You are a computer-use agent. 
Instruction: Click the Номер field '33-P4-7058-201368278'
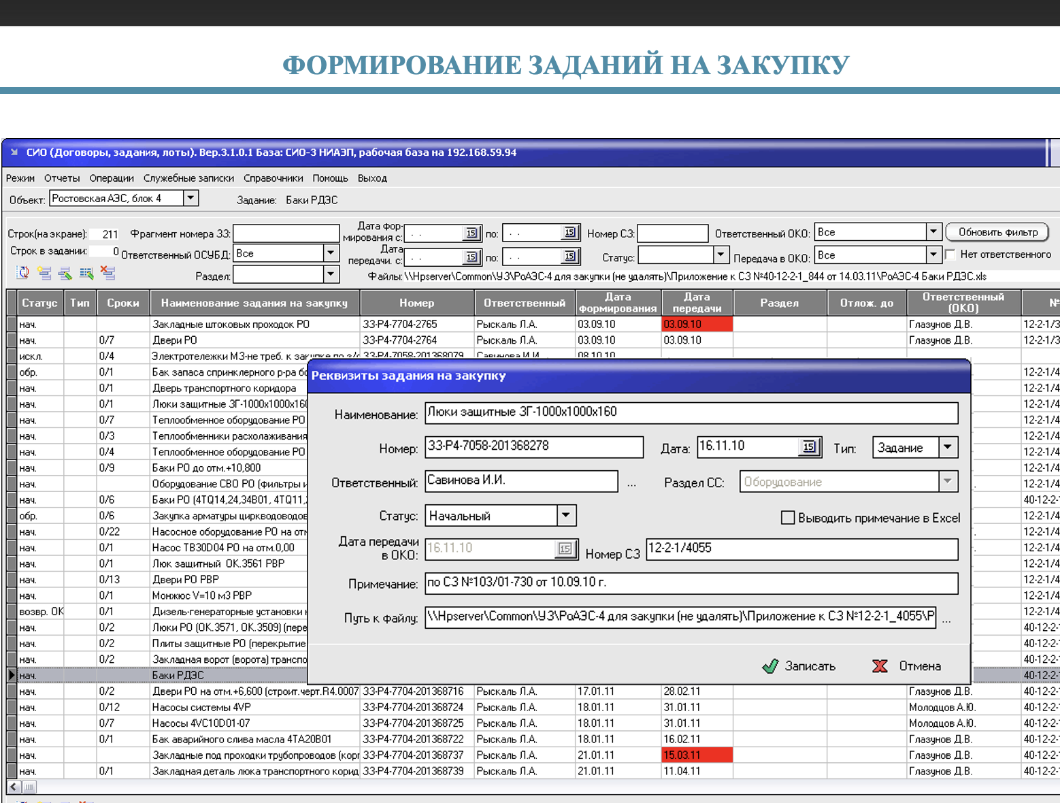[x=534, y=446]
